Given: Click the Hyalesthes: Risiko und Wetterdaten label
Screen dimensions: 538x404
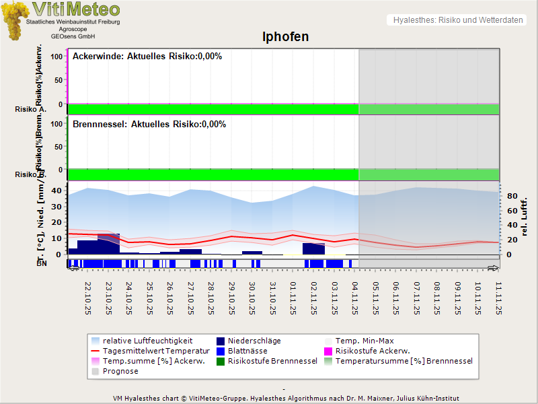Looking at the screenshot, I should pyautogui.click(x=457, y=20).
